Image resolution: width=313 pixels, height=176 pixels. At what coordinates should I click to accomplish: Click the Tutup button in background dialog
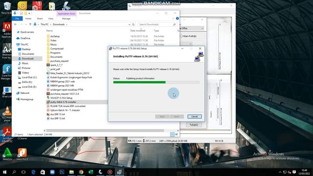click(x=194, y=125)
